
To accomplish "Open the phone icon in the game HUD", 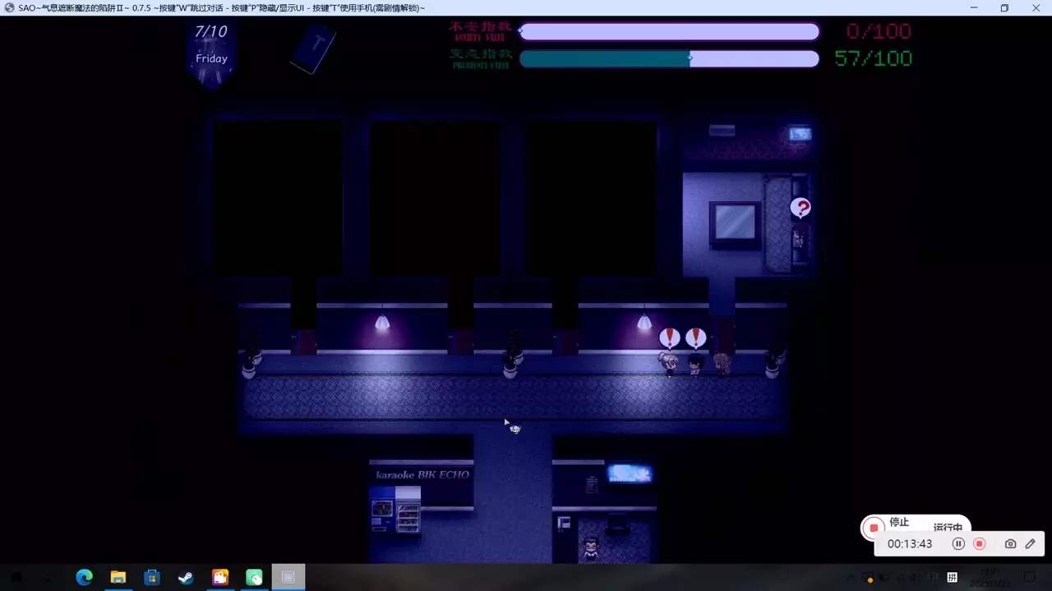I will [x=313, y=48].
